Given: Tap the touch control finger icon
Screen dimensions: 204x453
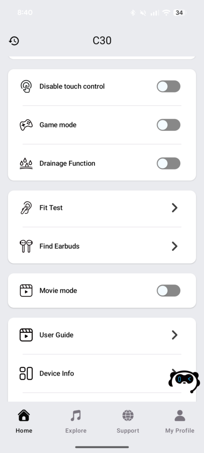Looking at the screenshot, I should pos(26,86).
